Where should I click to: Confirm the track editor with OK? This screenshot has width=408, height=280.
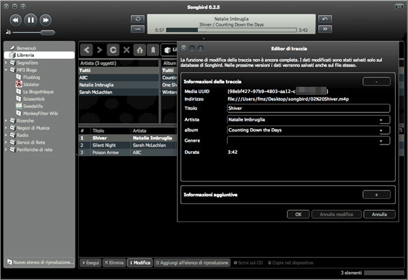pyautogui.click(x=298, y=214)
